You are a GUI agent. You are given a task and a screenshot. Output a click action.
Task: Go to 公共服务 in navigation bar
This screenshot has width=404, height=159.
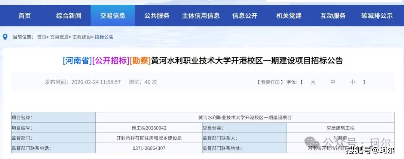(157, 16)
